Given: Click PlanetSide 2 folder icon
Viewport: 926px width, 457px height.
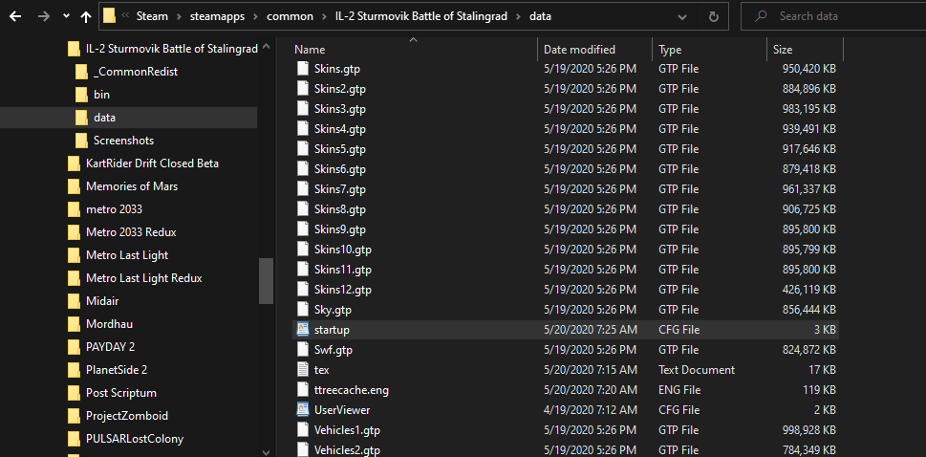Looking at the screenshot, I should pos(74,370).
